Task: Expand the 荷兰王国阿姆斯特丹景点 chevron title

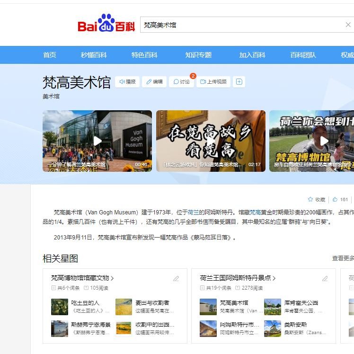Action: 238,278
